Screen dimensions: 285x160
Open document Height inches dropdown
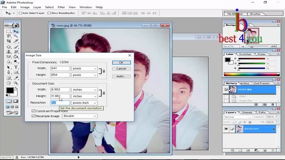click(x=85, y=96)
